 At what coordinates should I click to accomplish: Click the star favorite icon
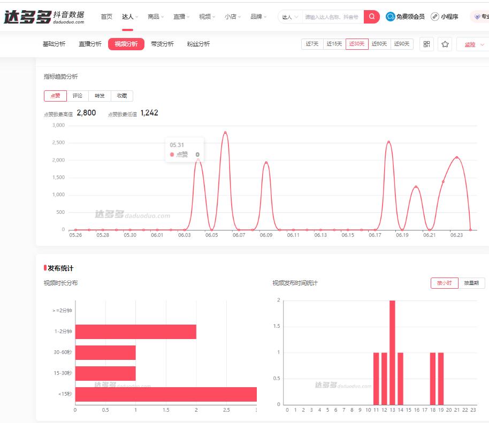coord(445,44)
